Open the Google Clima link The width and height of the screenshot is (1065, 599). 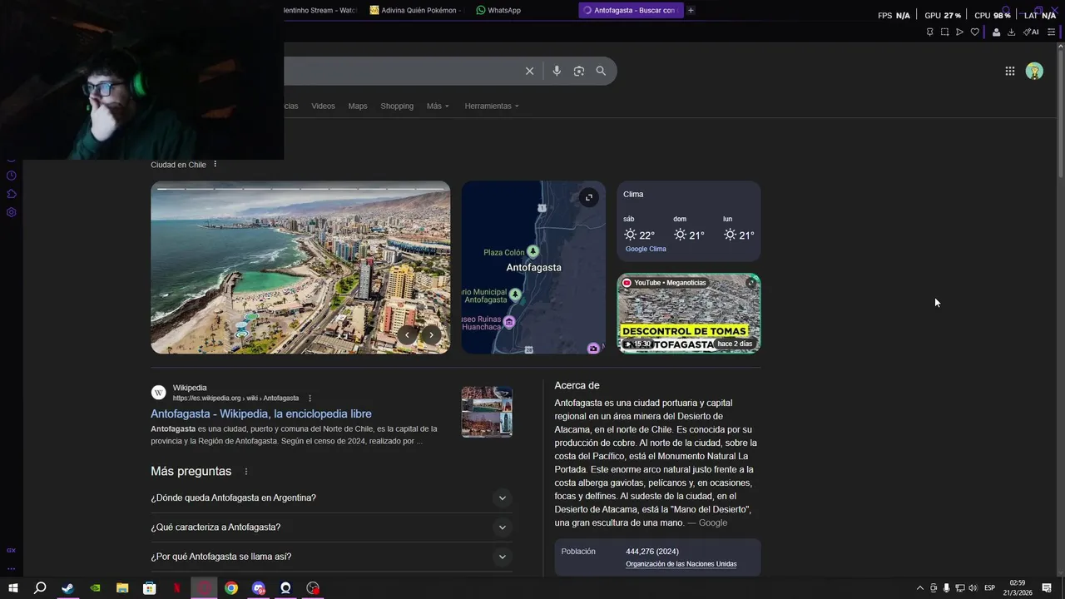tap(646, 249)
